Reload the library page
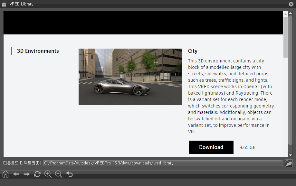This screenshot has width=296, height=186. pyautogui.click(x=37, y=174)
